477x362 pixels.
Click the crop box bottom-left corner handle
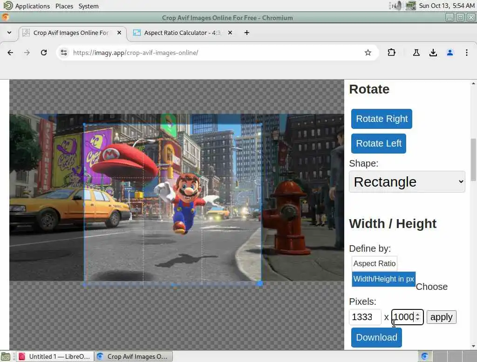pos(85,284)
